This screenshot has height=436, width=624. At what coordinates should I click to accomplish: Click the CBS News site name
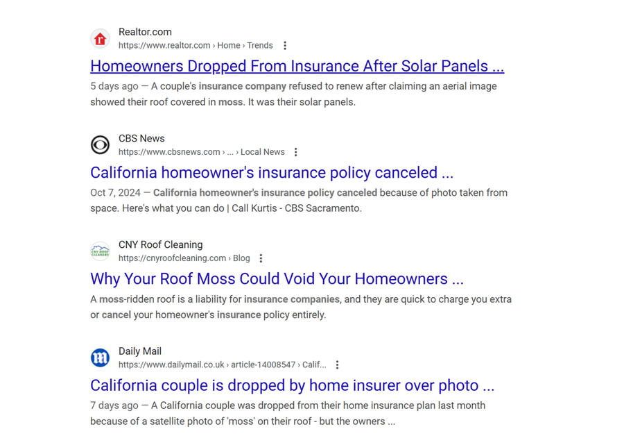point(141,138)
